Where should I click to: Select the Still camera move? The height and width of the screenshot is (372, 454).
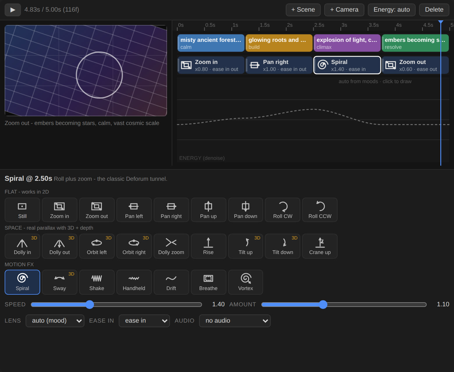click(x=22, y=210)
